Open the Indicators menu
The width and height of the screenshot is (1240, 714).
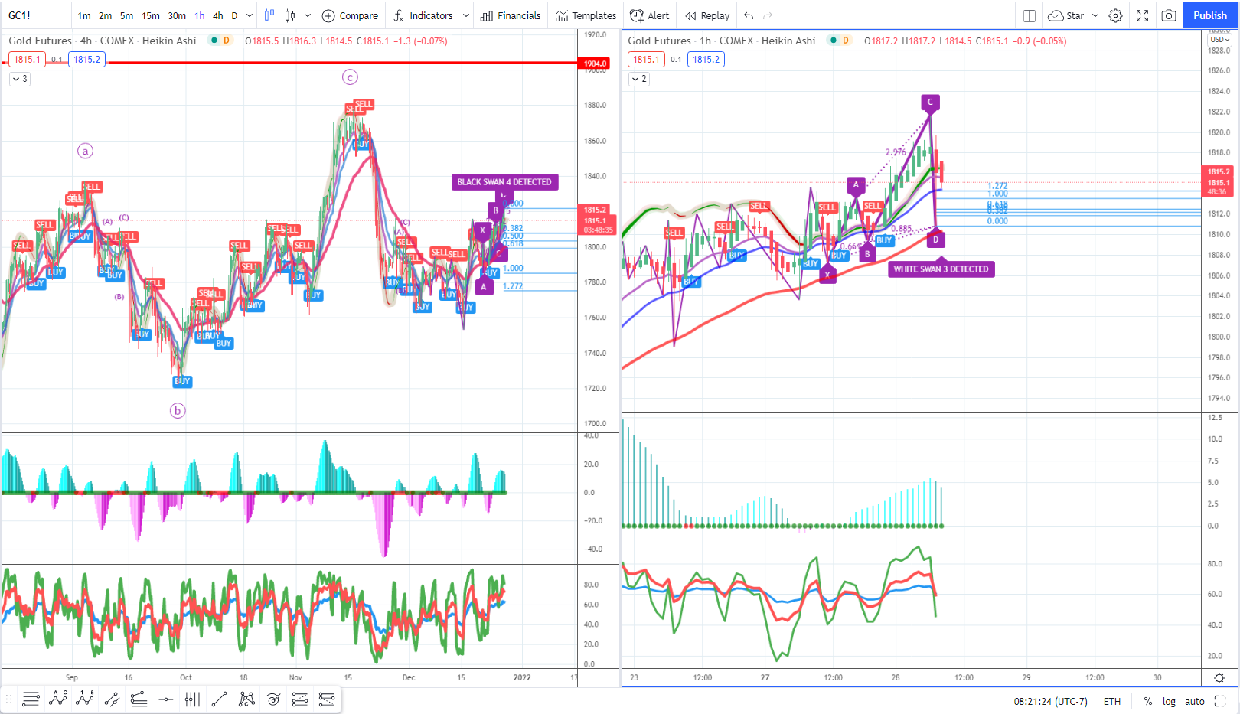(423, 15)
